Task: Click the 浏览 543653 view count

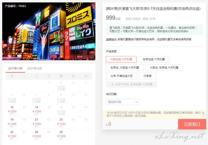Action: pos(133,19)
